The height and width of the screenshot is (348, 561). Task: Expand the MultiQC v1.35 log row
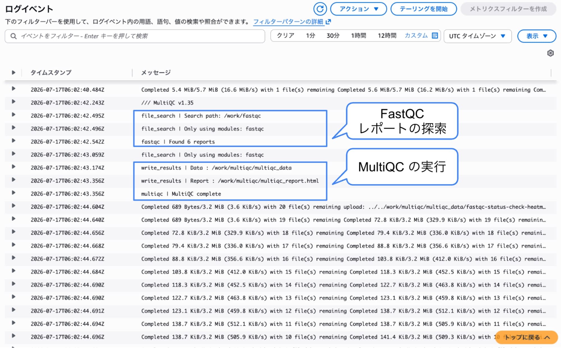(13, 102)
